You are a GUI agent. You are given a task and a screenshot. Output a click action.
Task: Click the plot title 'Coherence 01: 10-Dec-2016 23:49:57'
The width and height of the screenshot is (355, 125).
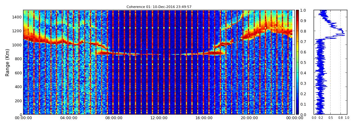[x=159, y=7]
